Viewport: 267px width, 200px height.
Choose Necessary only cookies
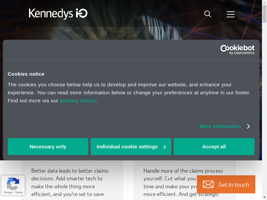coord(48,147)
